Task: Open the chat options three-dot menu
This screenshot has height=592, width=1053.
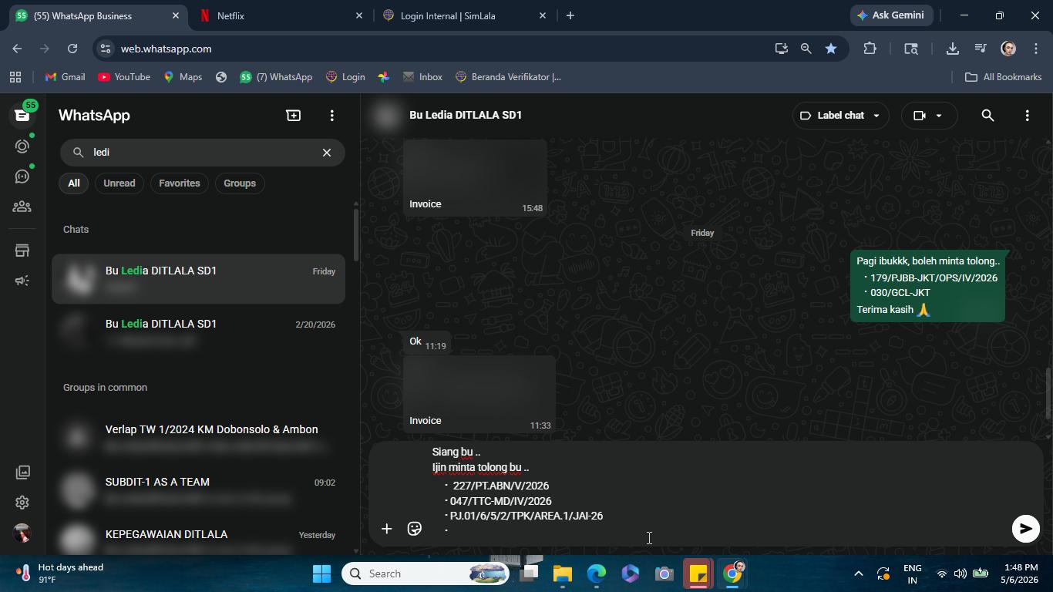Action: click(1027, 115)
